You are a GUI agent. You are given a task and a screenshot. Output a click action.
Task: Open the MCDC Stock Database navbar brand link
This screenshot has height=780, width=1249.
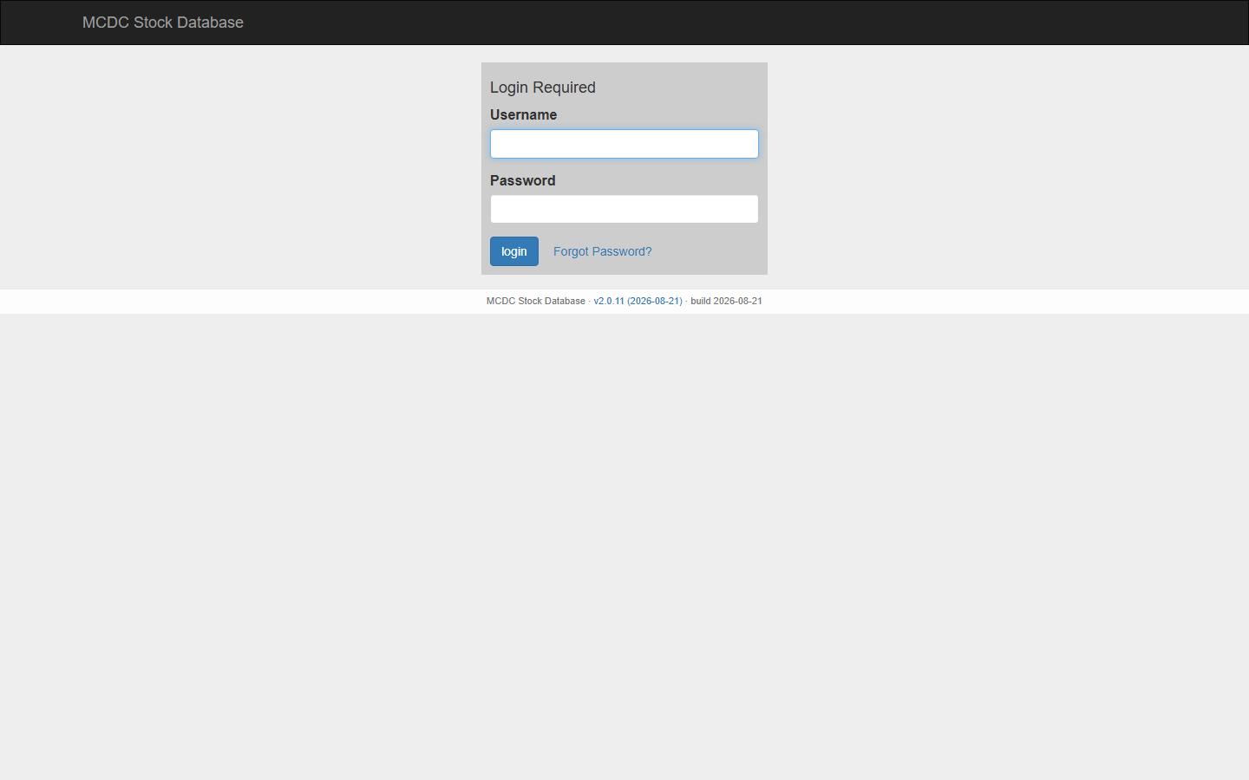tap(163, 23)
